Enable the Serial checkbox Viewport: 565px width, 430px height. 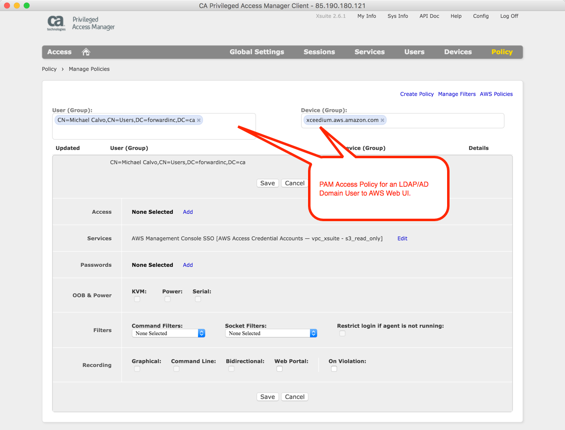[x=198, y=299]
